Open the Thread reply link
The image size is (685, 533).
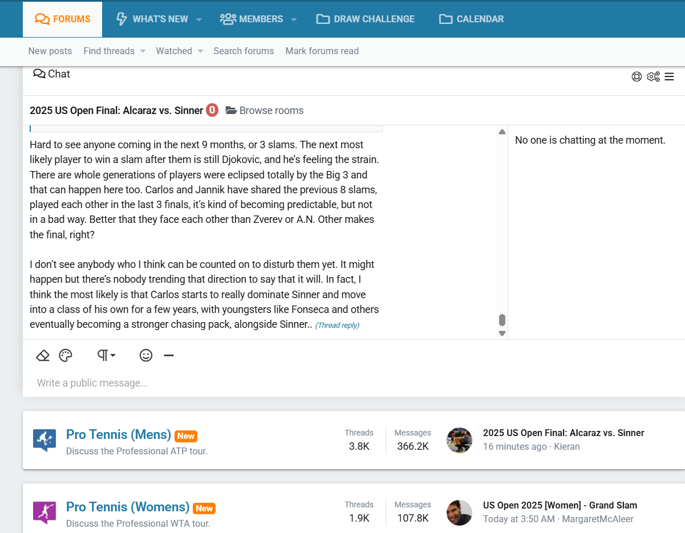(x=337, y=326)
